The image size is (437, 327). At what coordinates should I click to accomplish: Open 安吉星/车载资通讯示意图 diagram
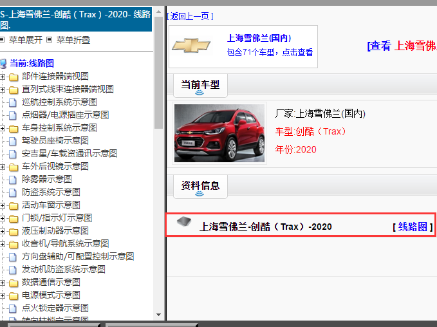[70, 153]
